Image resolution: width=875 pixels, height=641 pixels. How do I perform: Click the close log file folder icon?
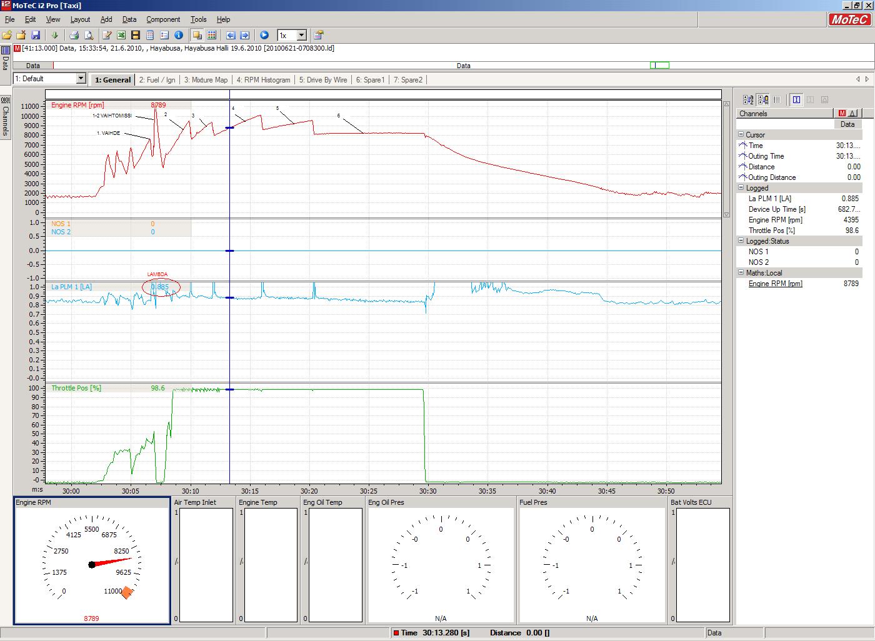tap(21, 36)
